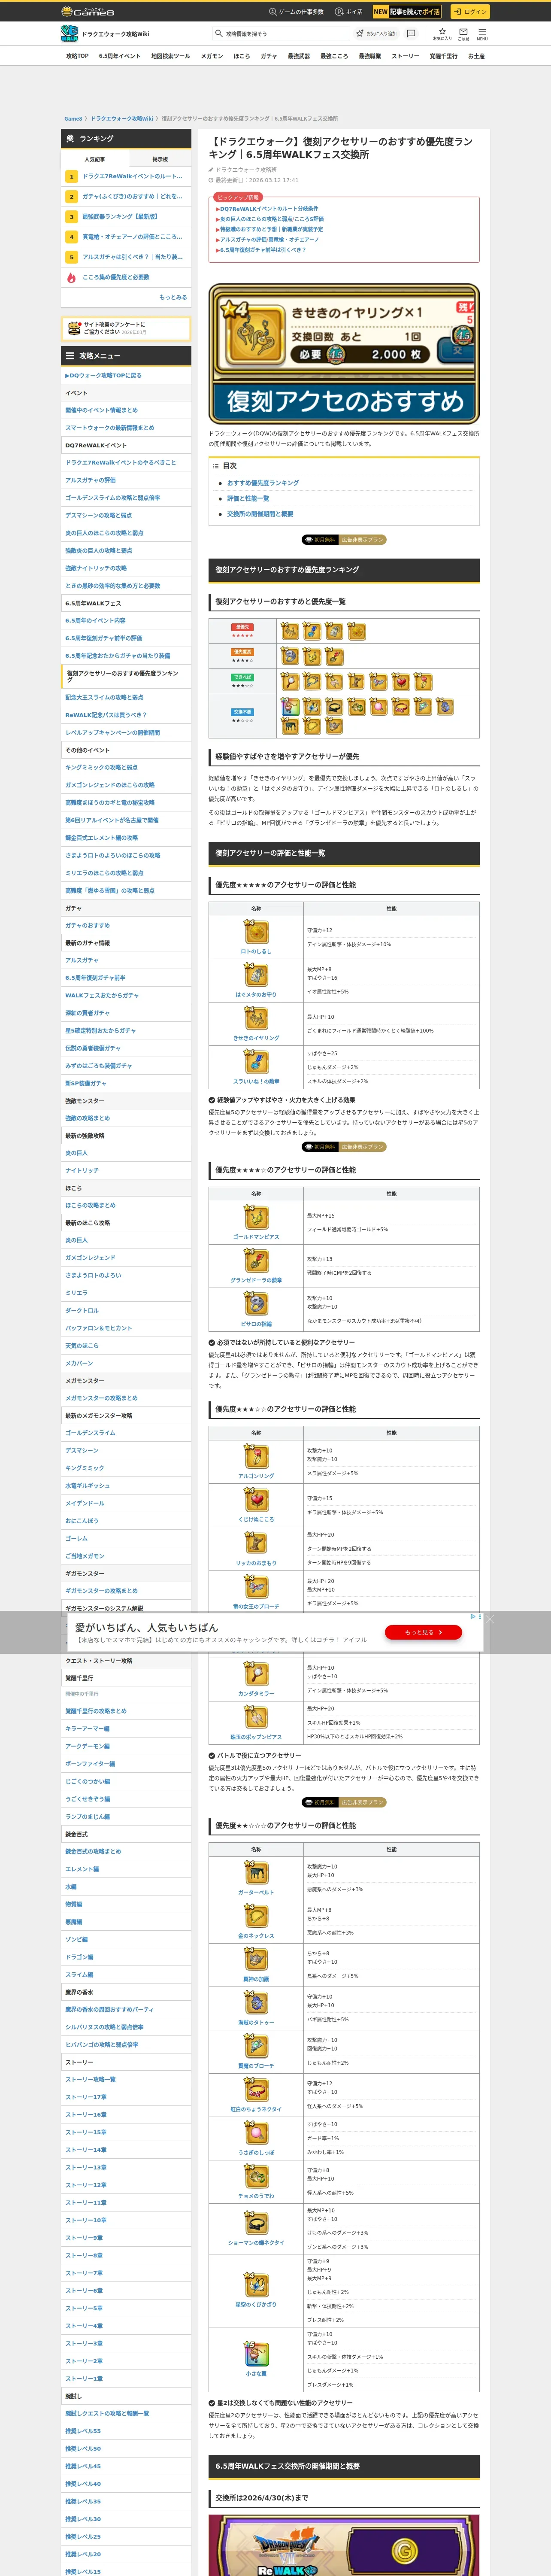Screen dimensions: 551x2576
Task: Jump to 交換所の開催期間と概要 in contents
Action: tap(260, 514)
